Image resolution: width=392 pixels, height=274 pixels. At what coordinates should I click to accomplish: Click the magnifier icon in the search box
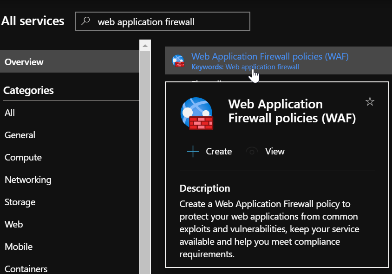click(85, 21)
